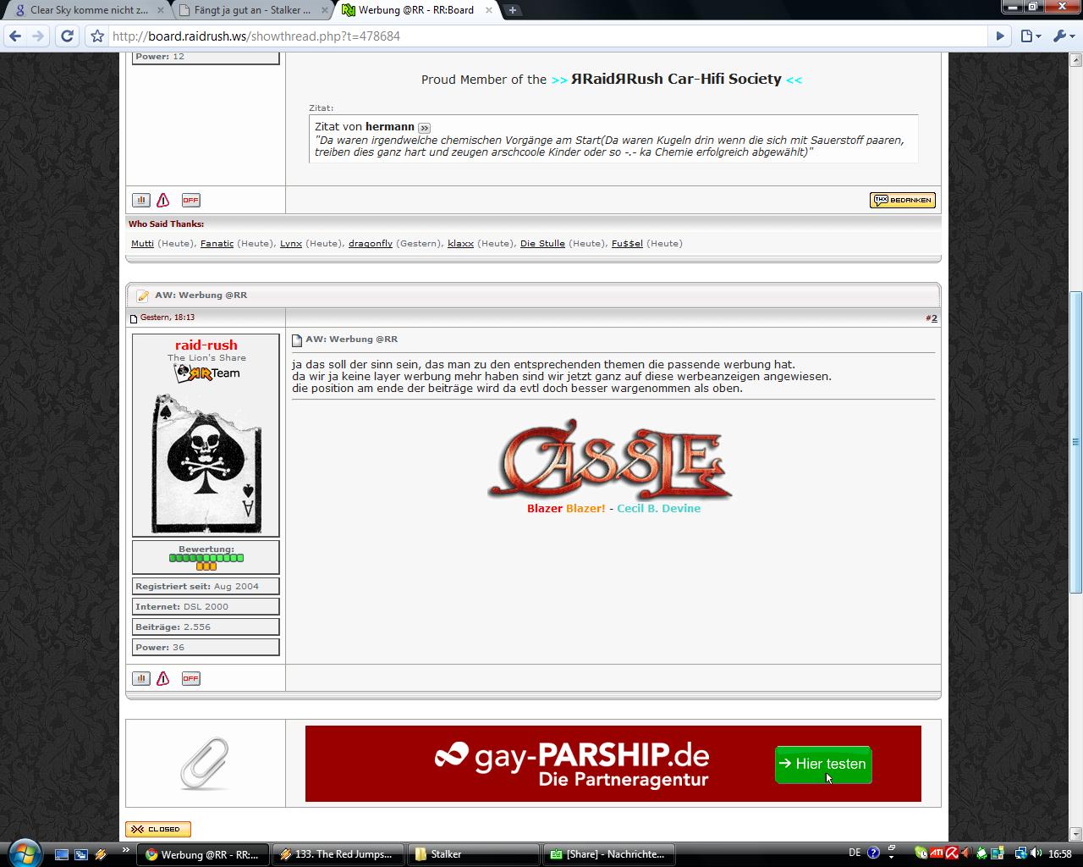Click the post icon beside 'AW: Werbung @RR' header
1083x867 pixels.
tap(297, 340)
